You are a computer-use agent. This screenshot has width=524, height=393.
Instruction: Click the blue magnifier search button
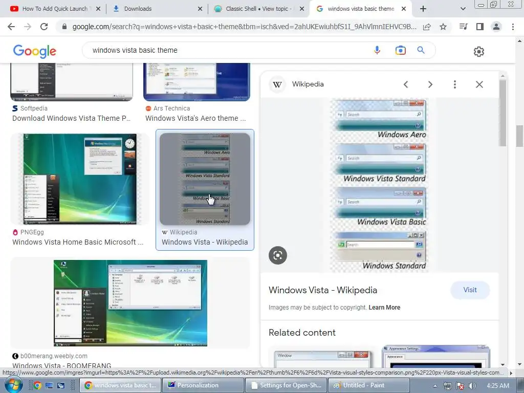coord(421,50)
